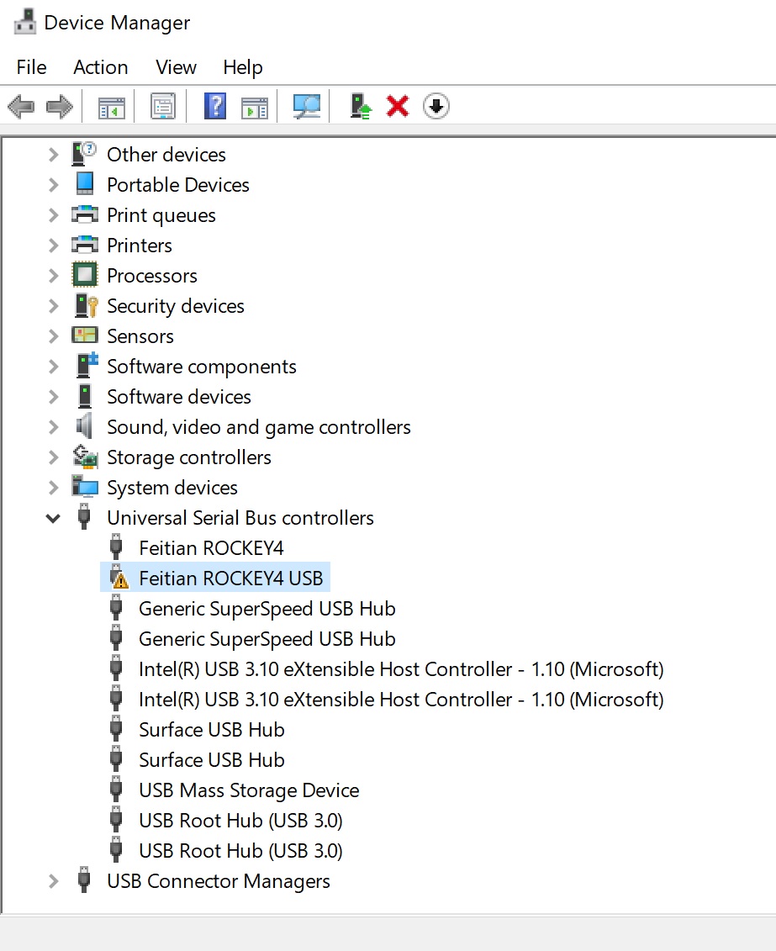Expand the Security devices node

(53, 306)
